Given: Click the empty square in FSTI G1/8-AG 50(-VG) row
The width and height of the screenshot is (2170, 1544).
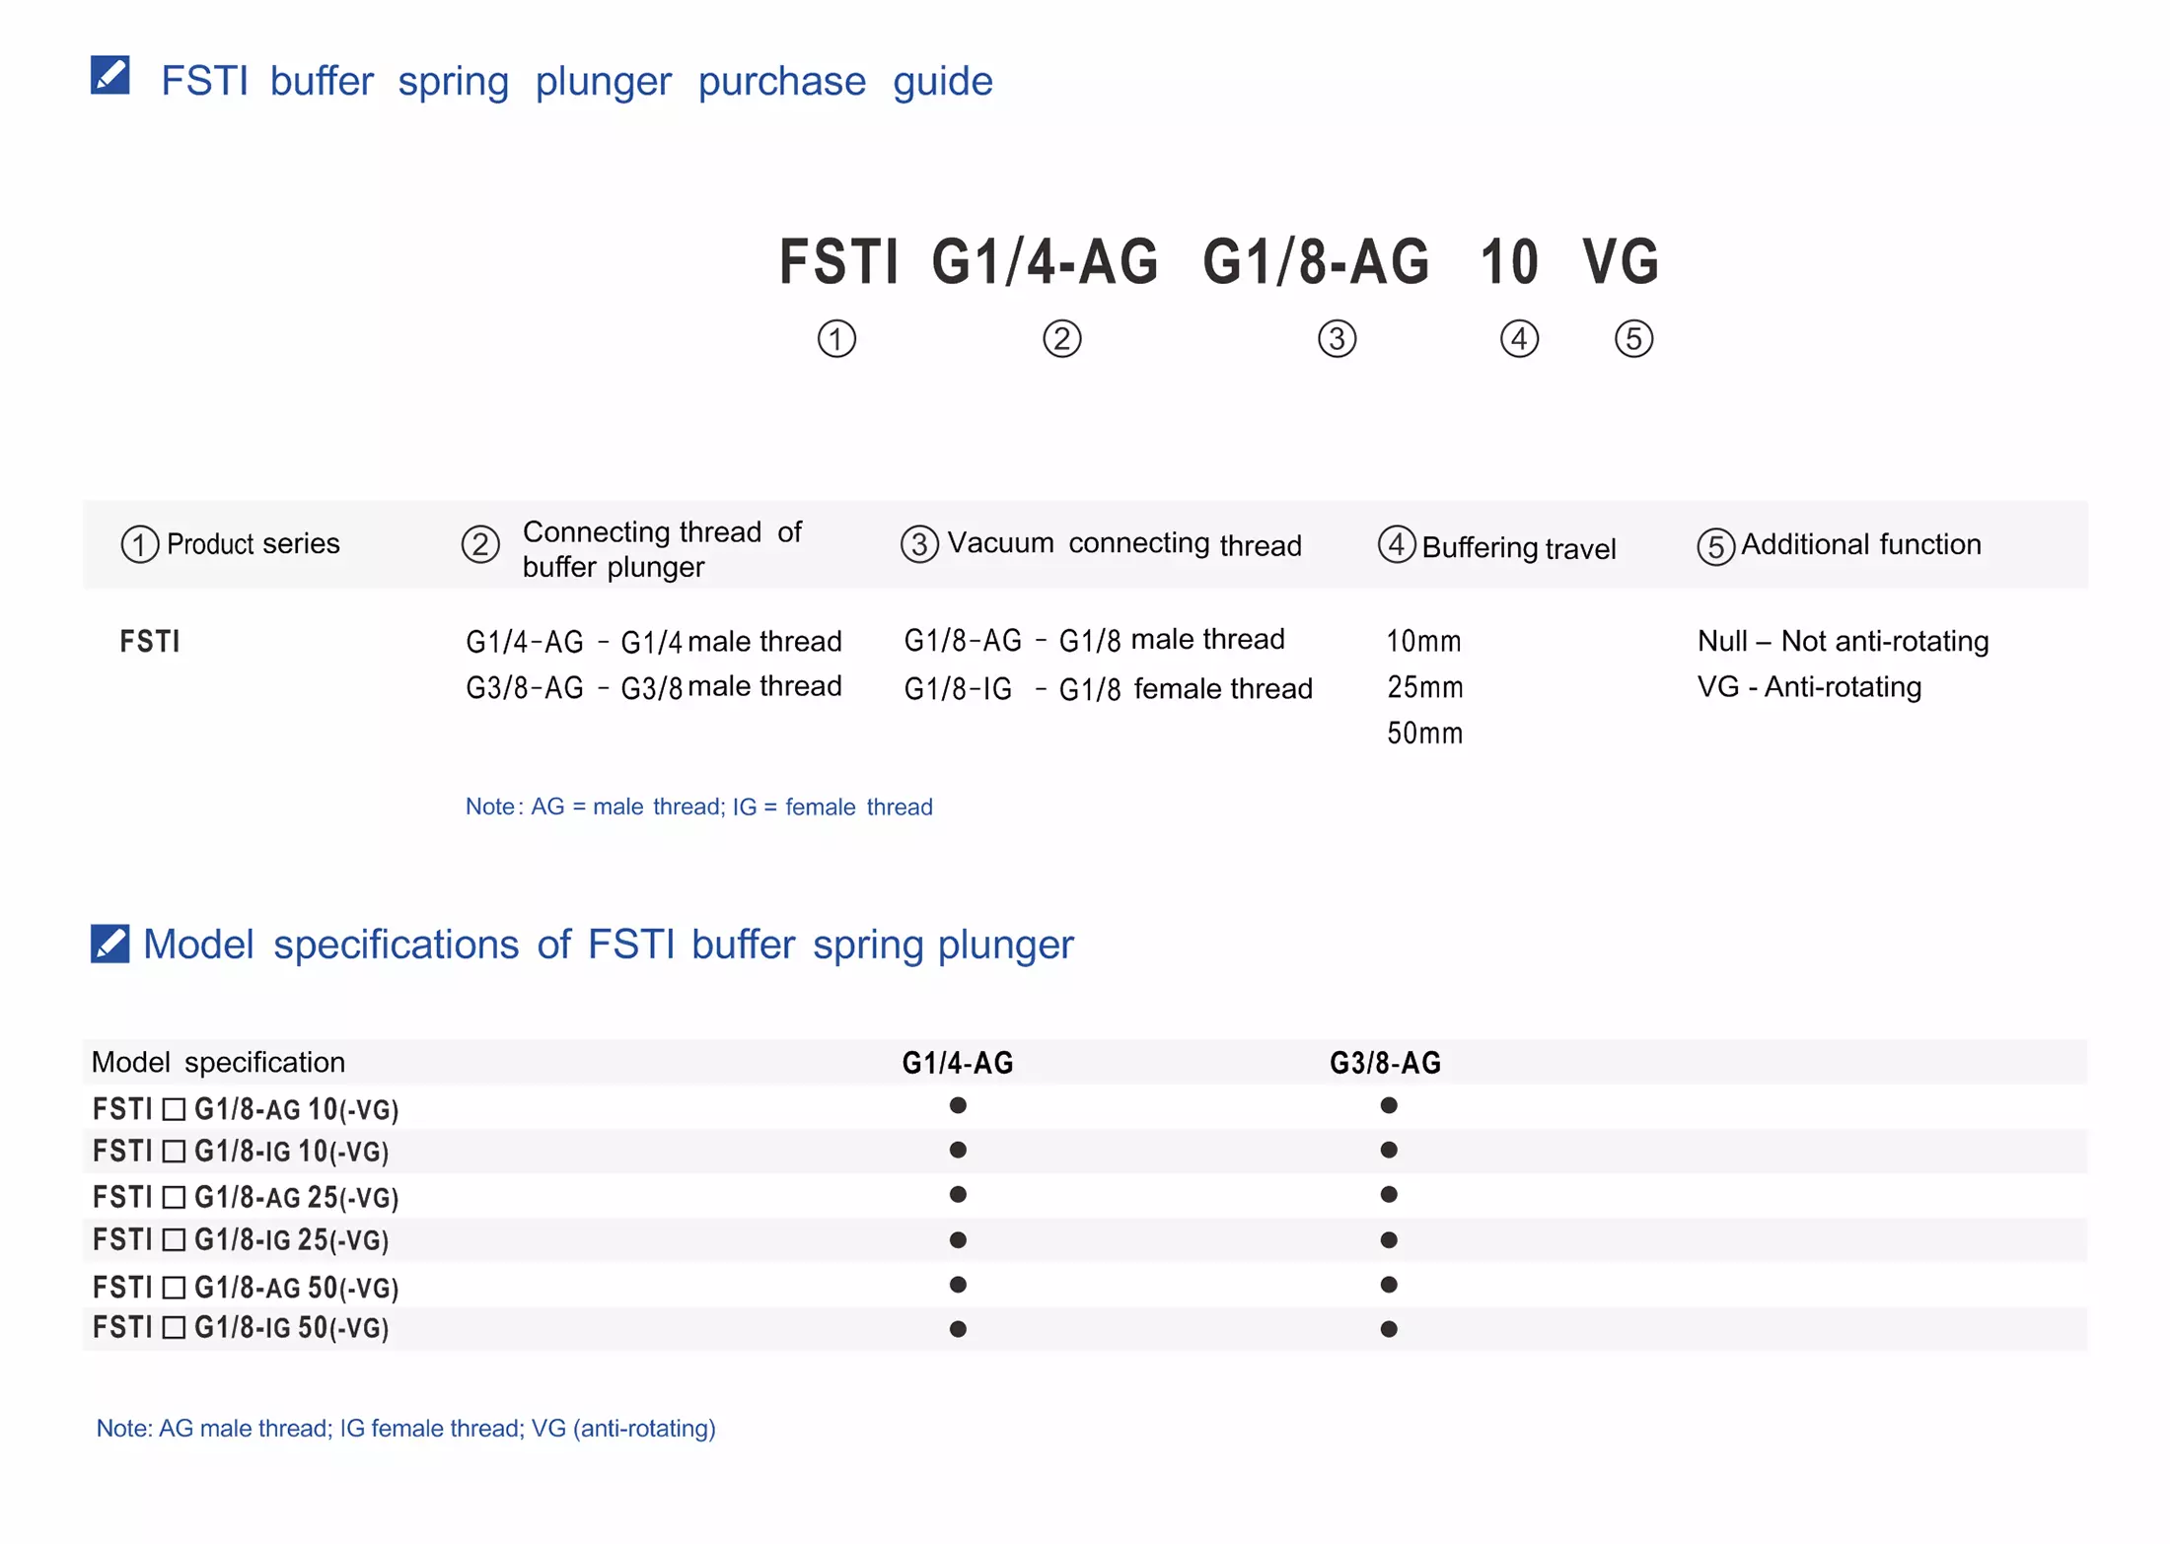Looking at the screenshot, I should click(174, 1288).
